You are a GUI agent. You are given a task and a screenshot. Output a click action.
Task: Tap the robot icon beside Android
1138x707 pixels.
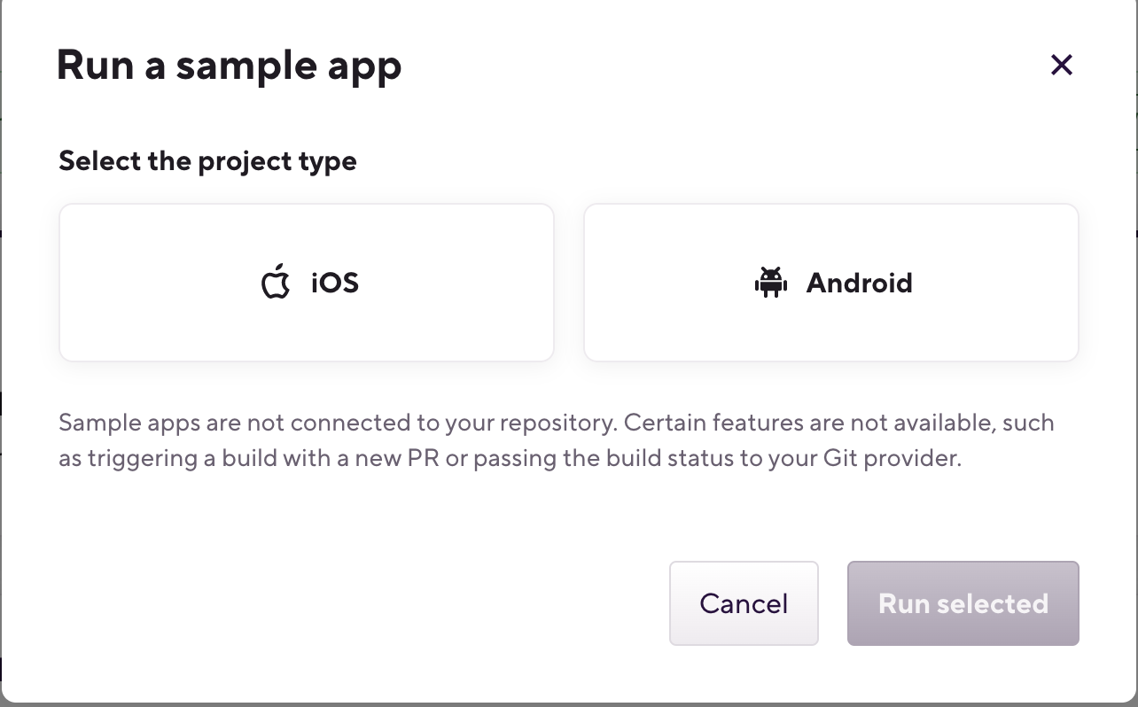pyautogui.click(x=771, y=283)
